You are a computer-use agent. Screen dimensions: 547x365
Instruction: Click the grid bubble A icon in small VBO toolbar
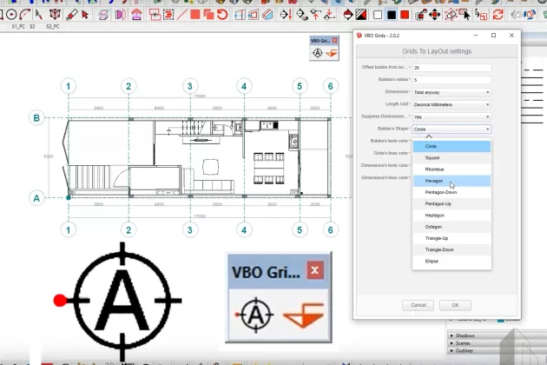(x=318, y=53)
